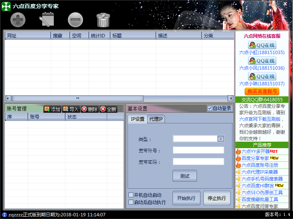Close the application window
This screenshot has height=219, width=293.
coord(285,4)
